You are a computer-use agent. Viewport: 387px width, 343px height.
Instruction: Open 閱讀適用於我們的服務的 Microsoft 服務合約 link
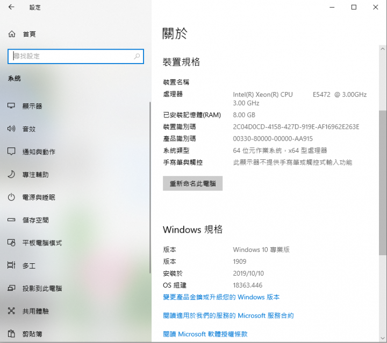228,316
